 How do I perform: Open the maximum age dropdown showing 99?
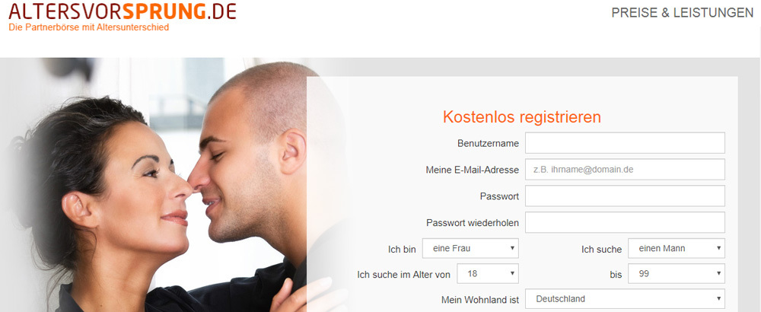click(677, 274)
